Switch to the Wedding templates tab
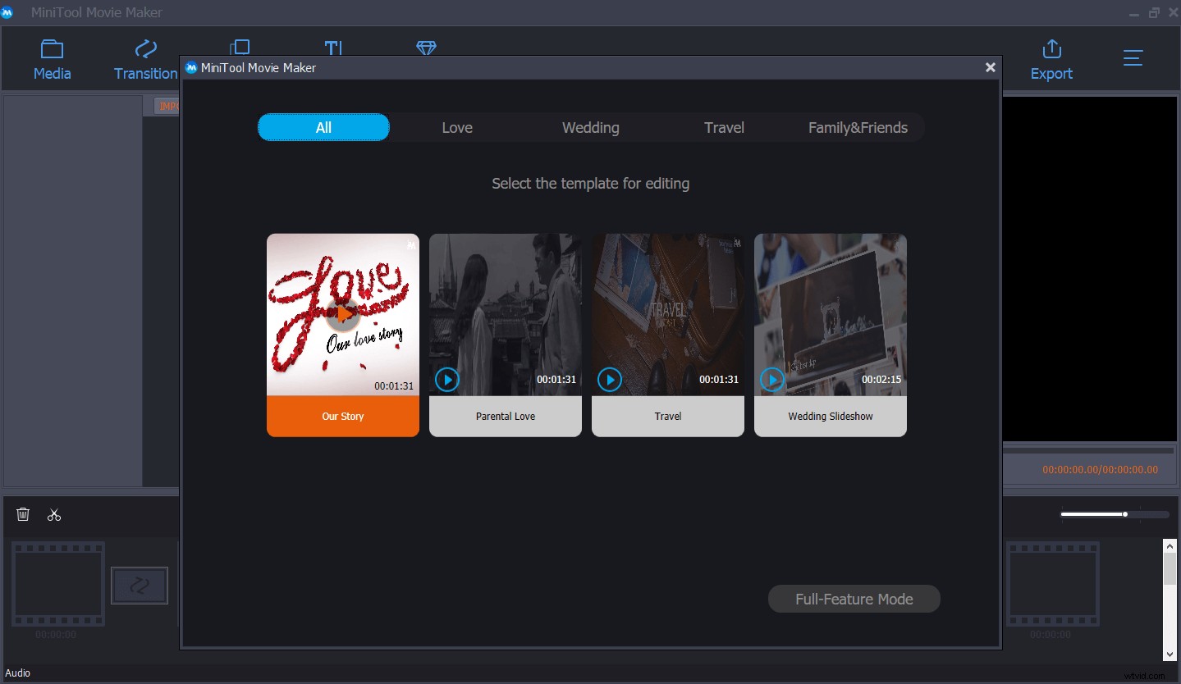This screenshot has width=1181, height=684. [x=590, y=127]
